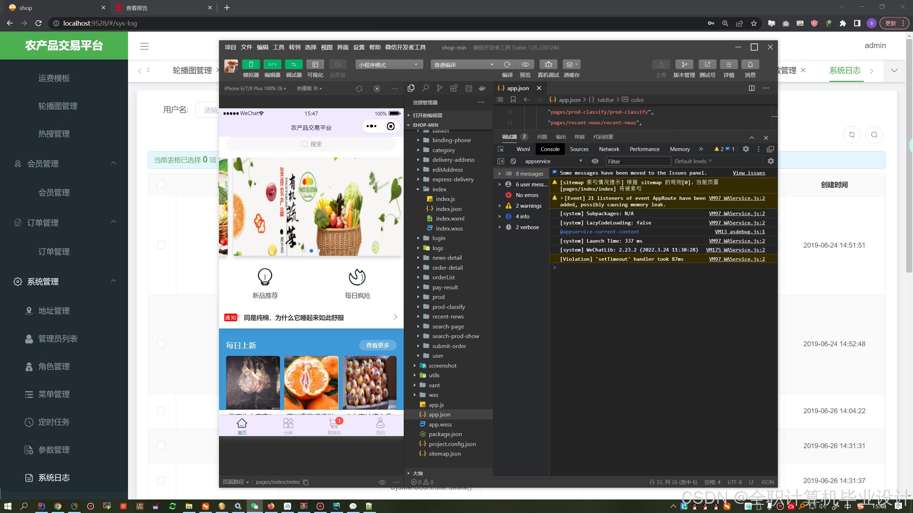The width and height of the screenshot is (913, 513).
Task: Open the 版本管理 version control icon
Action: point(684,64)
